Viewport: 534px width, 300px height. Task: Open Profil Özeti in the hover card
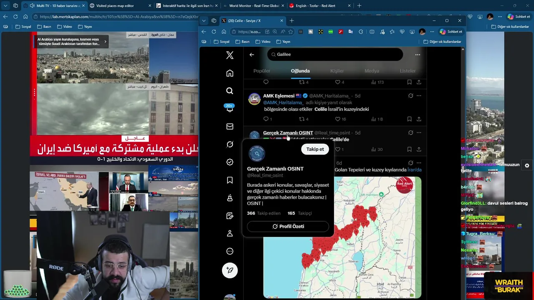click(288, 226)
